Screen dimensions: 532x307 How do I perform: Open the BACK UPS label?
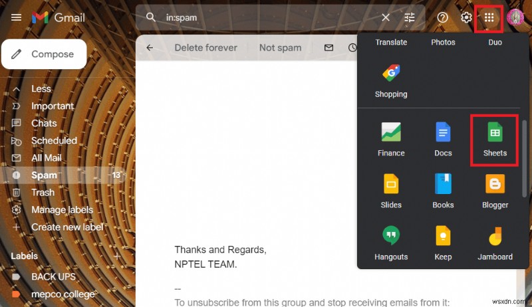[x=53, y=277]
